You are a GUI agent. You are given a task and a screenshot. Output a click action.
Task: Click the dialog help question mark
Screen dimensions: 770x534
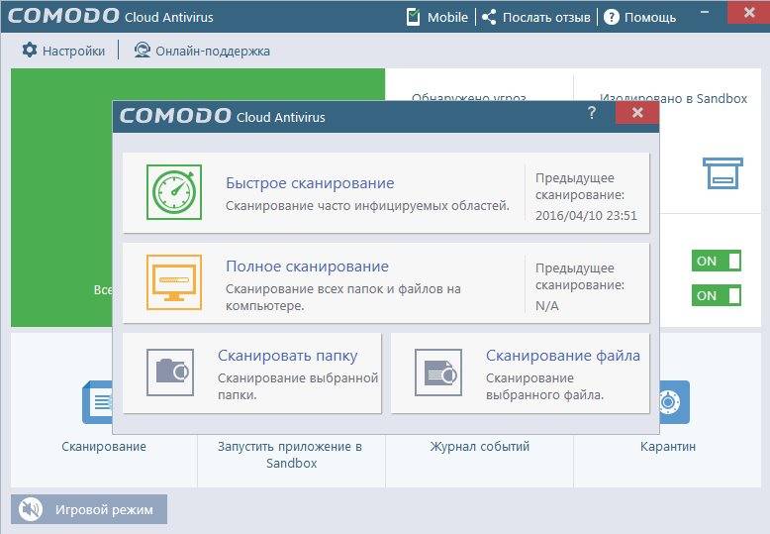[x=592, y=113]
